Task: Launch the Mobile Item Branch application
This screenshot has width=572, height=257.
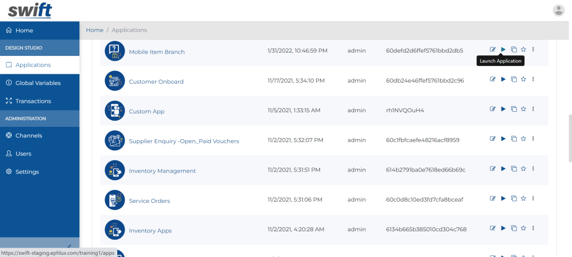Action: click(503, 49)
